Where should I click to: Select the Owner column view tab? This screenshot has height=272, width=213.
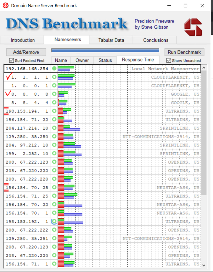82,60
